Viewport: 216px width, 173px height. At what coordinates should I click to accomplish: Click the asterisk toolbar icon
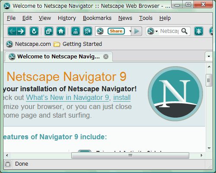click(199, 31)
